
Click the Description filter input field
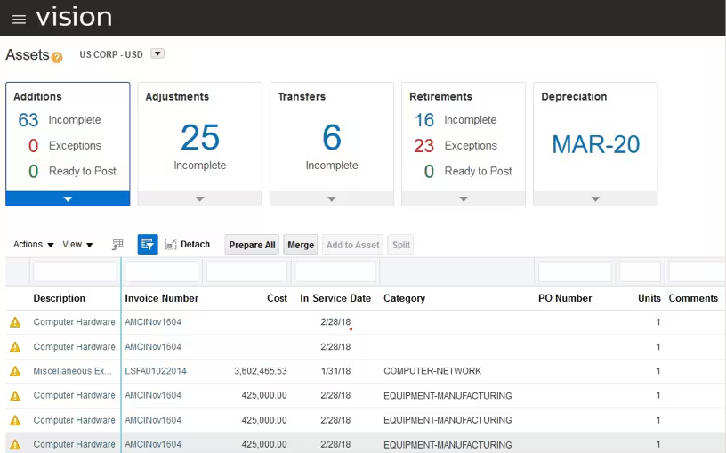75,271
